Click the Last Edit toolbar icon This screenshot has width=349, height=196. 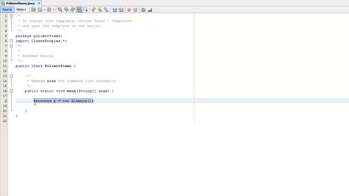(x=33, y=10)
